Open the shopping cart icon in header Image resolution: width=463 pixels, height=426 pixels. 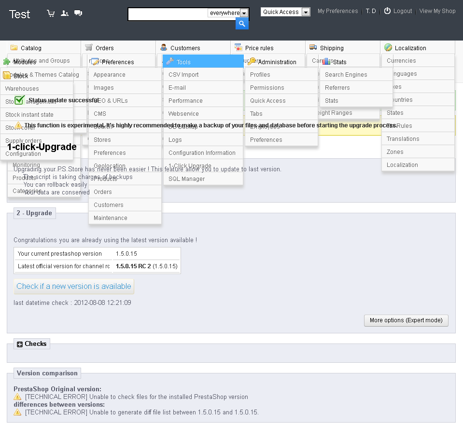coord(51,14)
